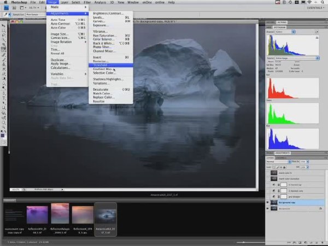
Task: Open the Filter menu in the menu bar
Action: coord(87,2)
